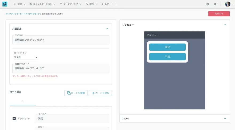Click the bar chart icon beside レポート
Image resolution: width=235 pixels, height=130 pixels.
(102, 4)
